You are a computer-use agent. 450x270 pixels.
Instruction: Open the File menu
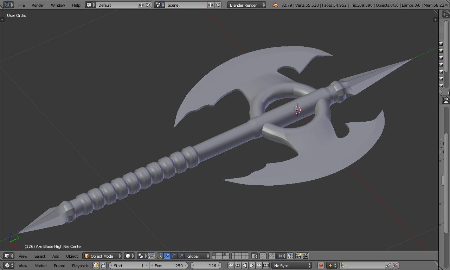click(21, 5)
